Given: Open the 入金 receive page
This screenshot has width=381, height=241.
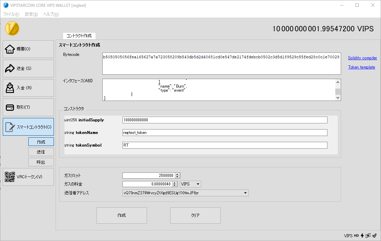Looking at the screenshot, I should [28, 88].
